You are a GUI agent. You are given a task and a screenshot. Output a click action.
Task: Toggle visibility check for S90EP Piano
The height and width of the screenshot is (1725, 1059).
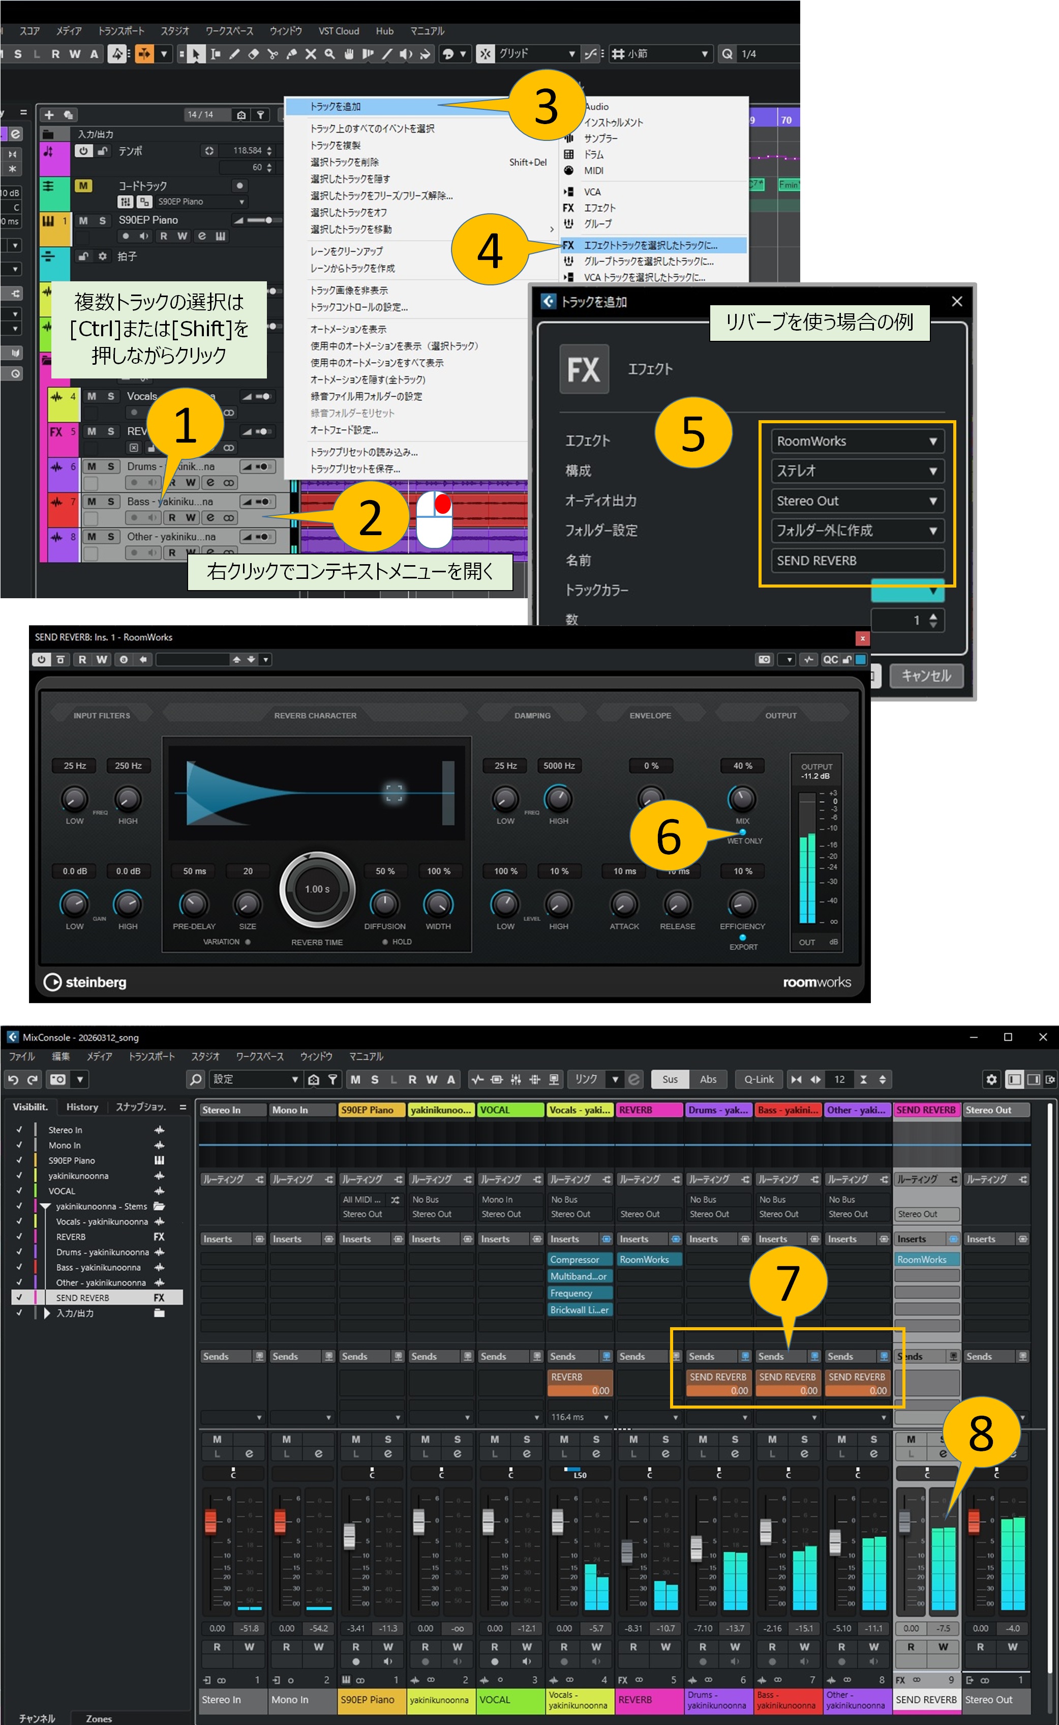tap(19, 1160)
